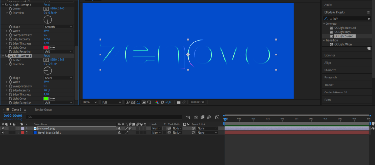Screen dimensions: 375x165
Task: Open the Shape dropdown showing Sharp
Action: (58, 78)
